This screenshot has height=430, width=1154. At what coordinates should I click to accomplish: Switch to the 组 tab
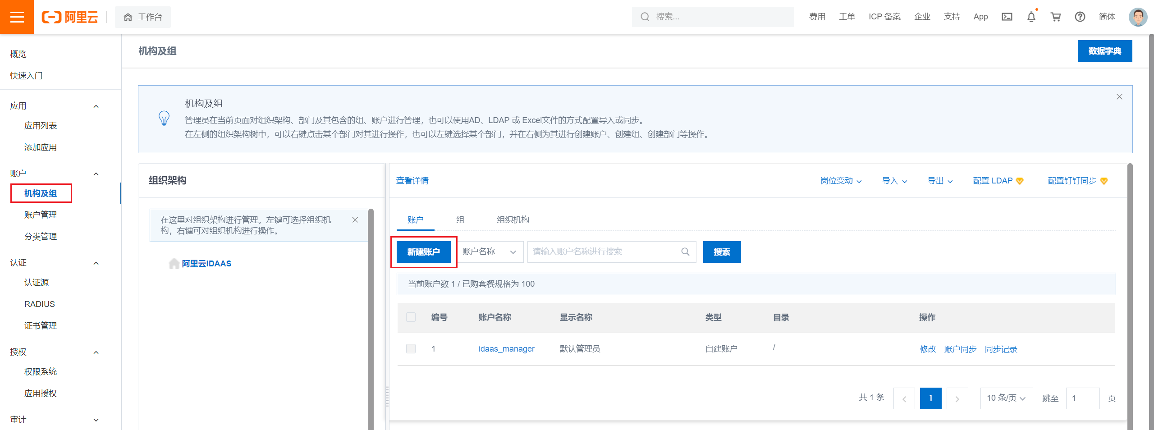[x=460, y=220]
